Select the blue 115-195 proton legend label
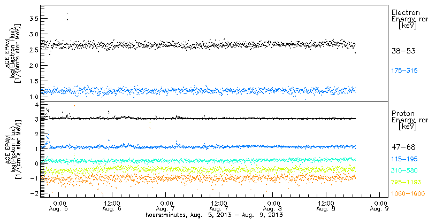Image resolution: width=428 pixels, height=219 pixels. [404, 159]
